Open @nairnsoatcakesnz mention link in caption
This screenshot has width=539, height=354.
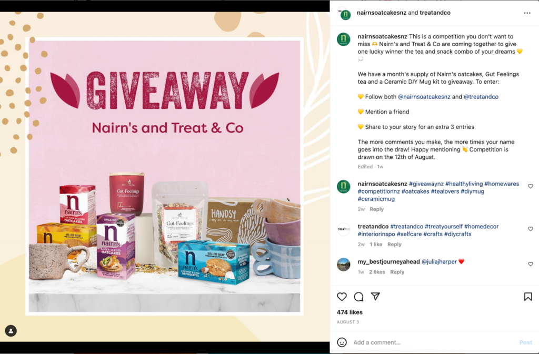424,97
